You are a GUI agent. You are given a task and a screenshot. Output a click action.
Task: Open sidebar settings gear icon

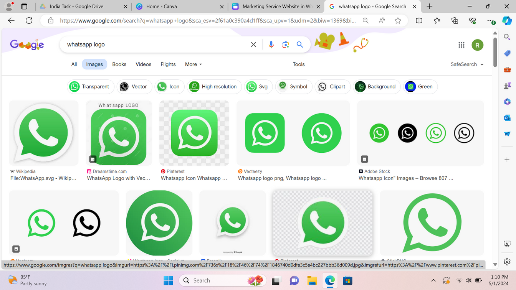tap(507, 262)
